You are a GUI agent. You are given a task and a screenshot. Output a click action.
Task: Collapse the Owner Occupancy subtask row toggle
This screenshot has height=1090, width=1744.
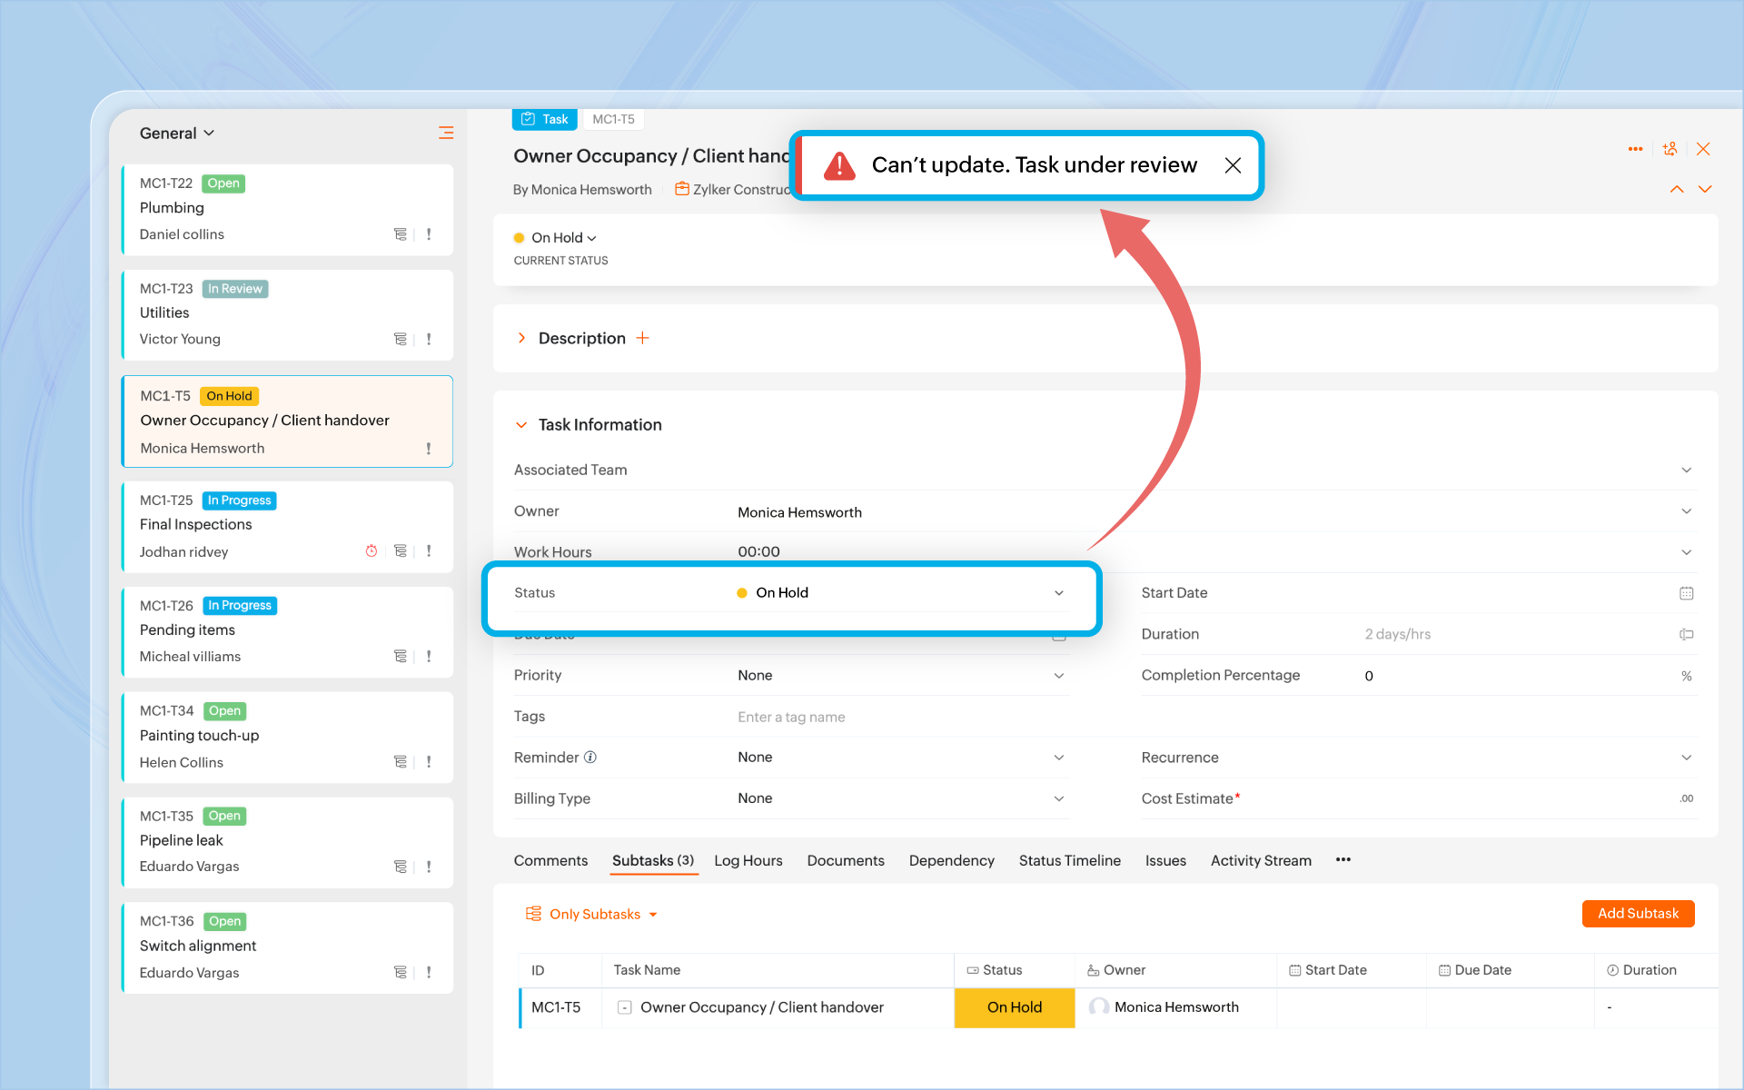625,1007
